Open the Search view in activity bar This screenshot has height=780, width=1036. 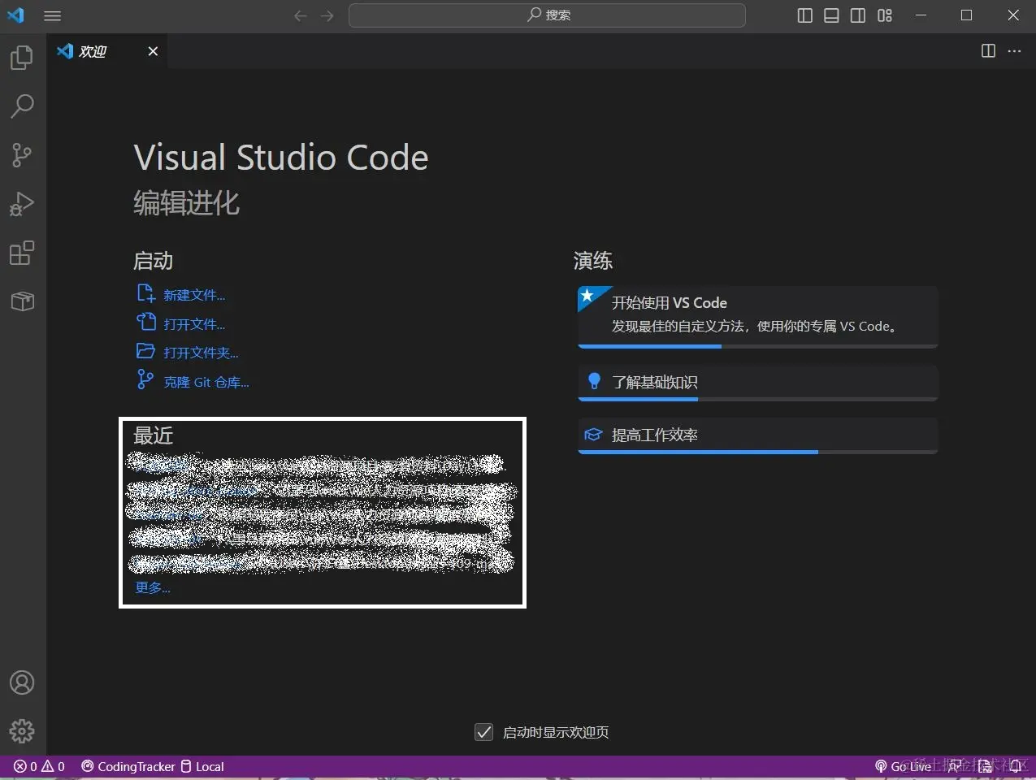[x=22, y=106]
